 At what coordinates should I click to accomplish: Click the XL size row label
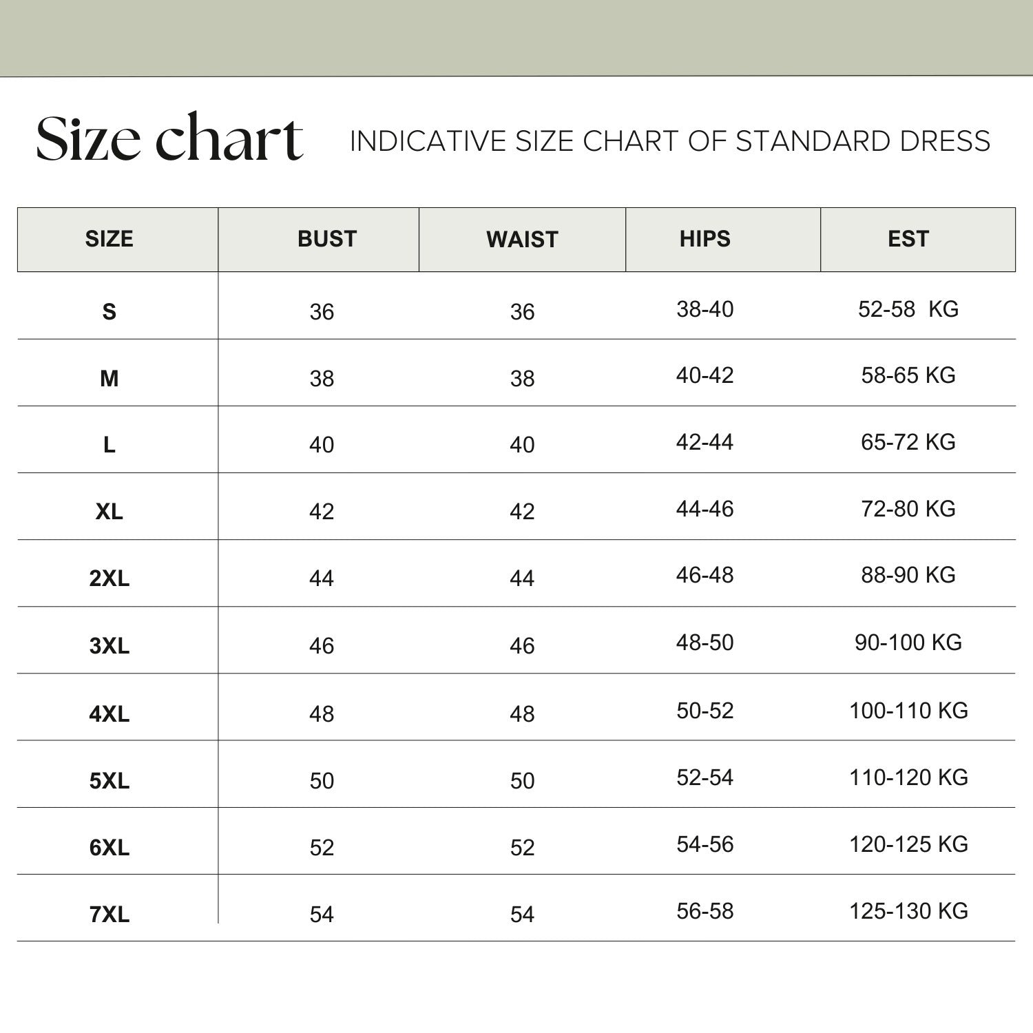(x=109, y=512)
